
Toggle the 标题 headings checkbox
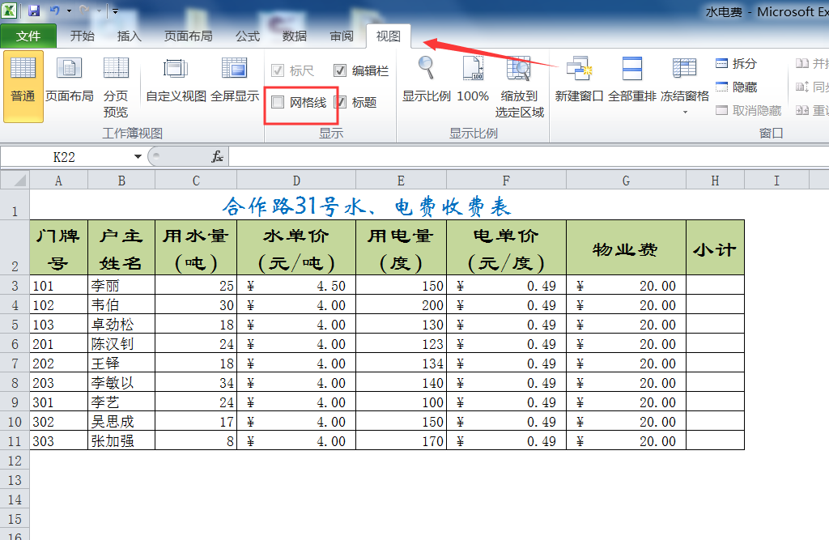click(340, 102)
